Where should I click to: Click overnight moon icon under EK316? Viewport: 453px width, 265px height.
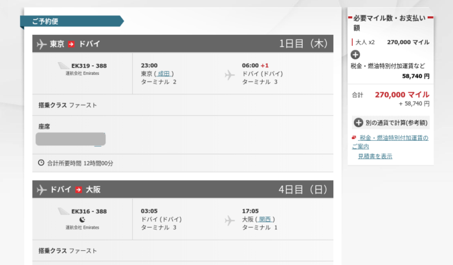point(82,220)
